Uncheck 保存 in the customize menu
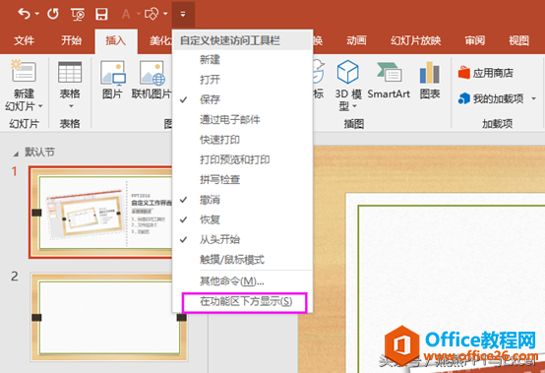This screenshot has width=545, height=373. pos(243,99)
